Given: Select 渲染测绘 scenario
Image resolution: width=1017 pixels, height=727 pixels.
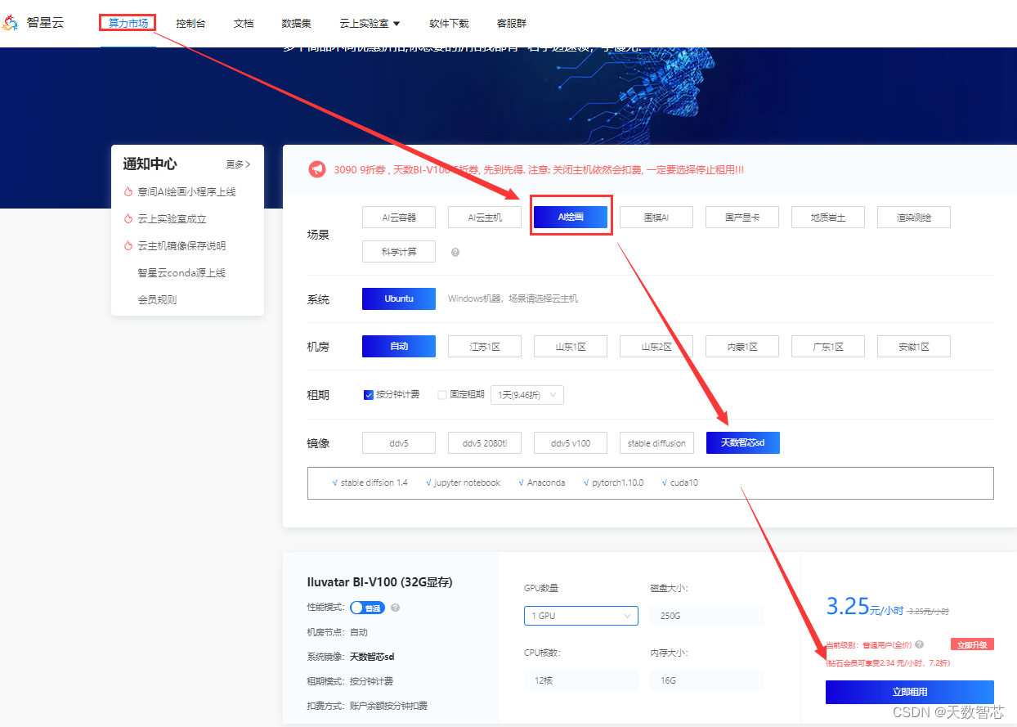Looking at the screenshot, I should tap(914, 218).
